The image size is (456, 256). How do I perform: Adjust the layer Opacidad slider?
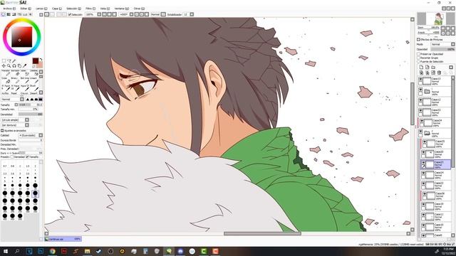443,49
